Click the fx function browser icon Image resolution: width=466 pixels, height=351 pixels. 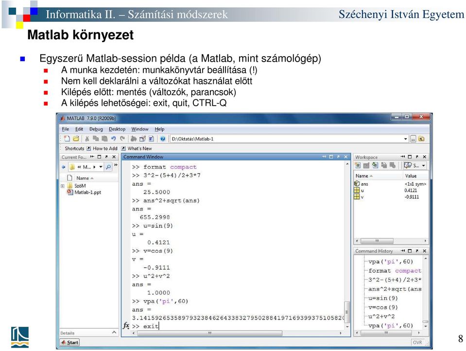(x=126, y=325)
